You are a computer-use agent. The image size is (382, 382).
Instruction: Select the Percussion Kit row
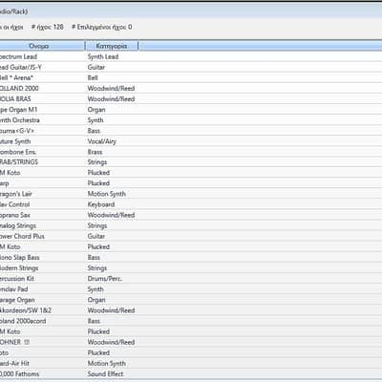[191, 279]
